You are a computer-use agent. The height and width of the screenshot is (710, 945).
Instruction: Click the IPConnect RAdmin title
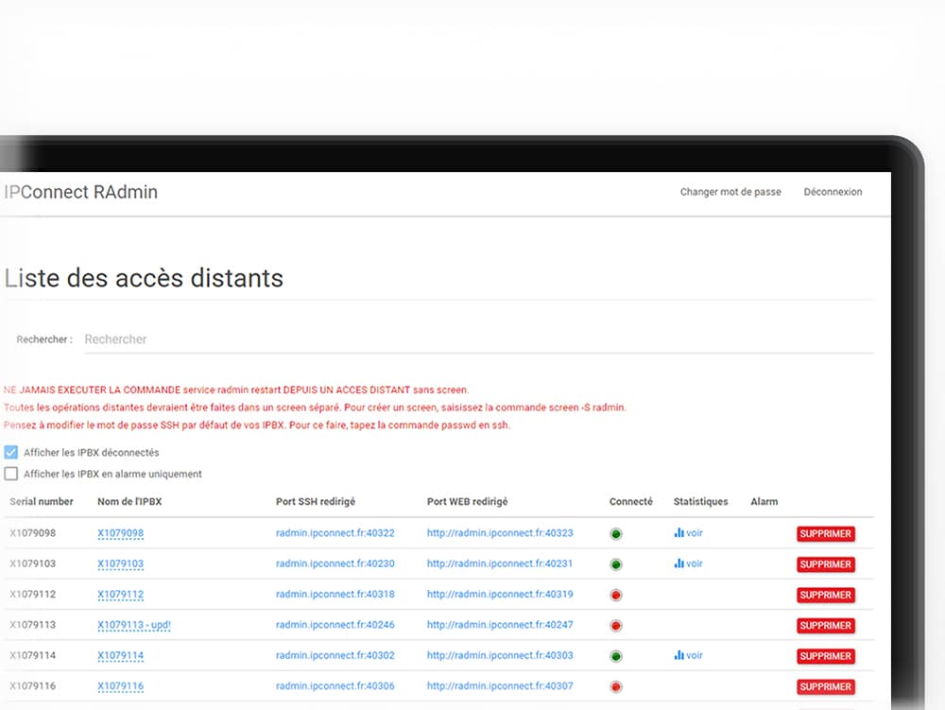click(x=80, y=192)
